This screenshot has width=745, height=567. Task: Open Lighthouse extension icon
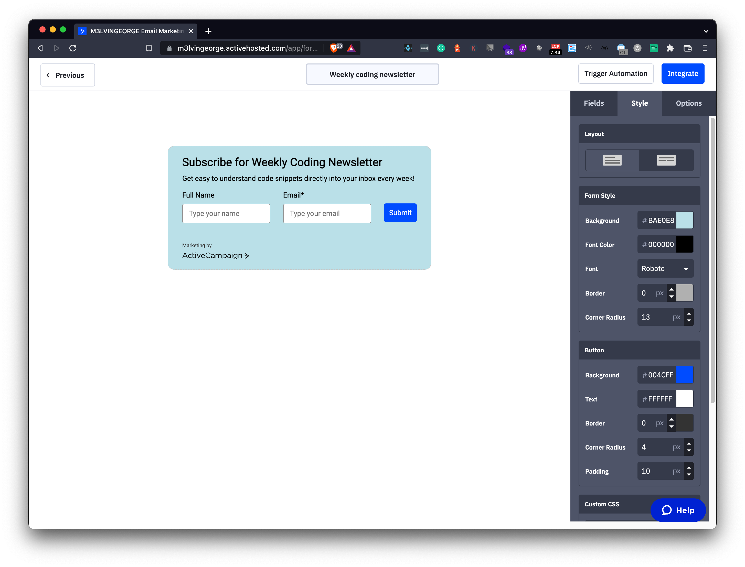pyautogui.click(x=457, y=48)
